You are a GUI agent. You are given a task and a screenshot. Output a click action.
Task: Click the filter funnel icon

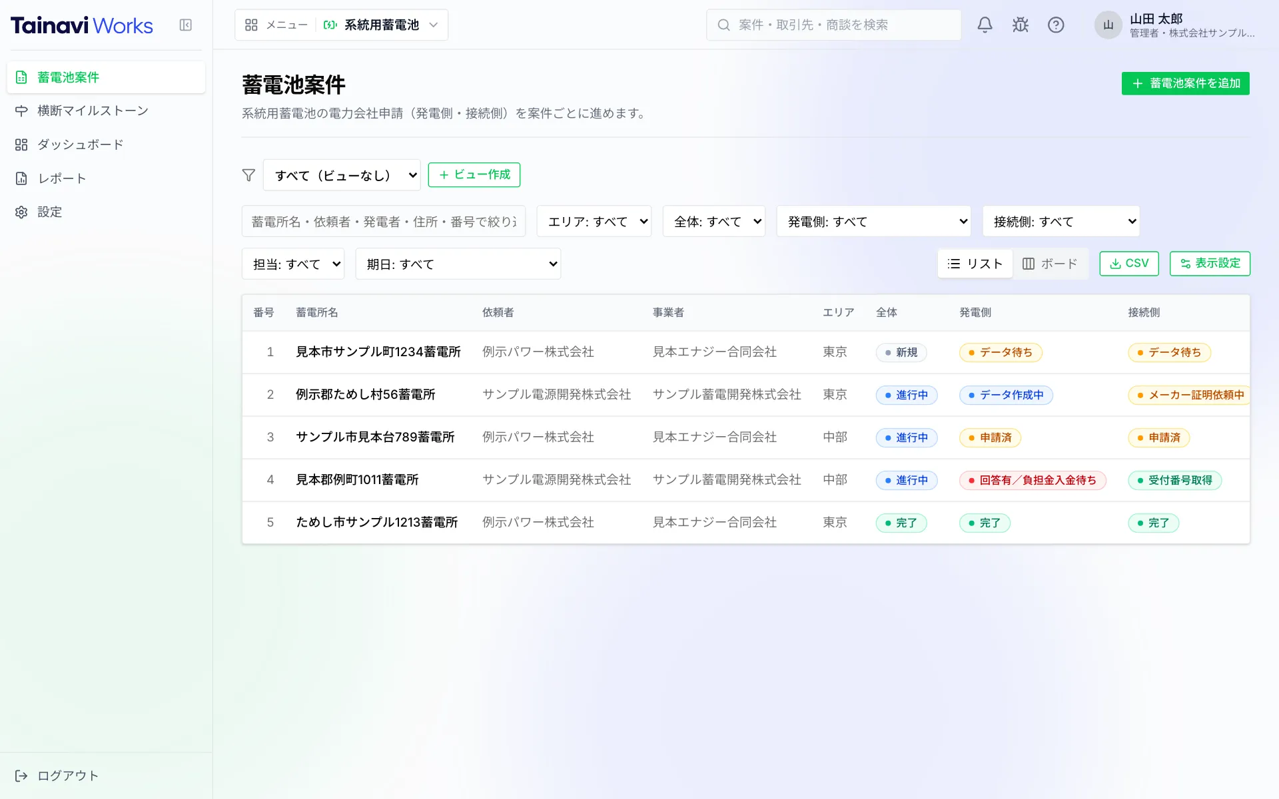[248, 175]
